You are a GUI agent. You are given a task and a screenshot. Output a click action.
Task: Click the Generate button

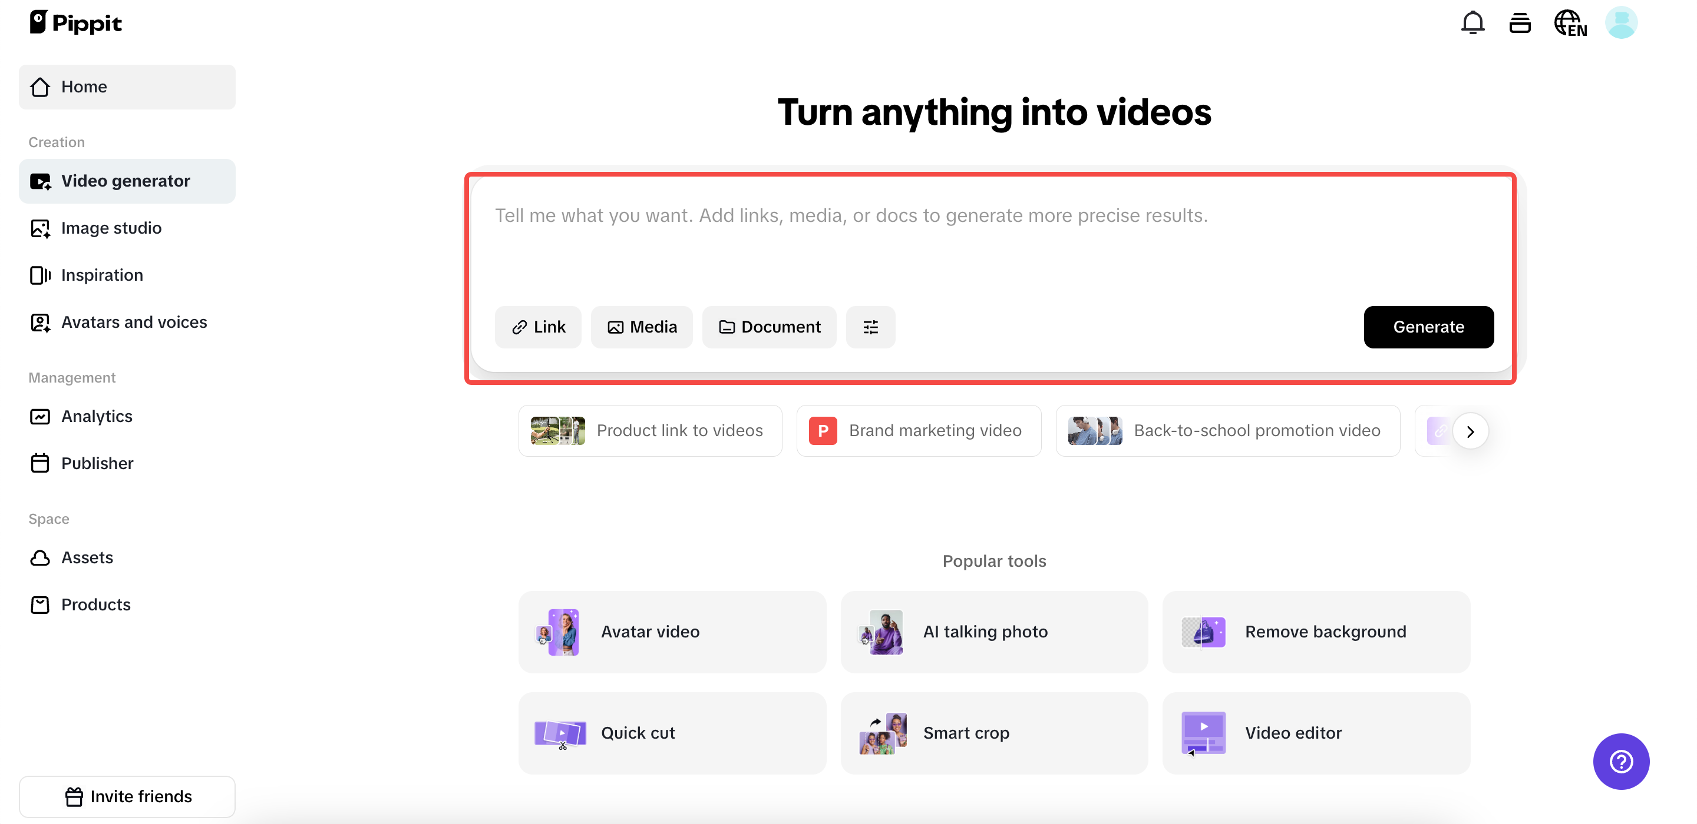tap(1428, 327)
